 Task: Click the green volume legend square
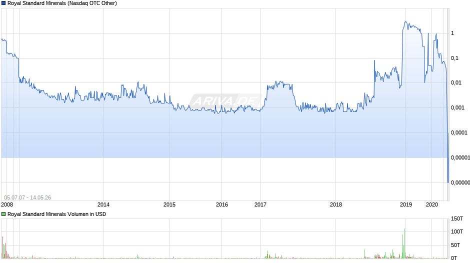pyautogui.click(x=3, y=214)
